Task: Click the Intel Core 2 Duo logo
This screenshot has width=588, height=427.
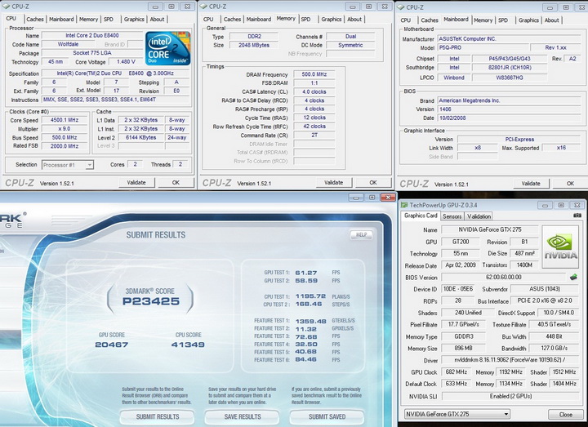Action: click(x=168, y=48)
